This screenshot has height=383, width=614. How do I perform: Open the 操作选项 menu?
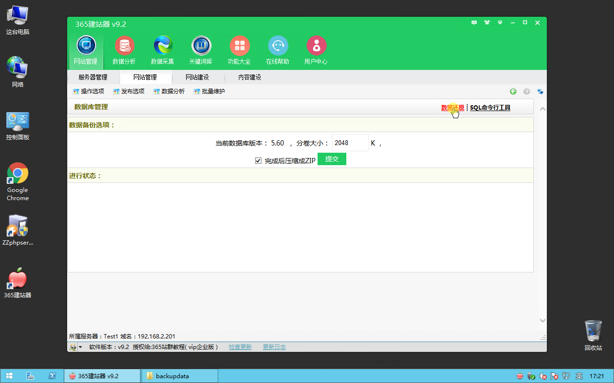coord(88,91)
